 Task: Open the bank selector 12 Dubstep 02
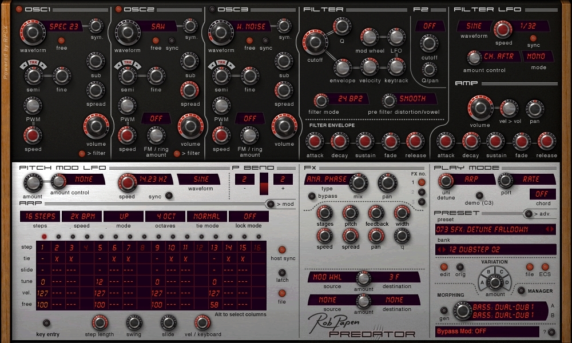point(495,250)
